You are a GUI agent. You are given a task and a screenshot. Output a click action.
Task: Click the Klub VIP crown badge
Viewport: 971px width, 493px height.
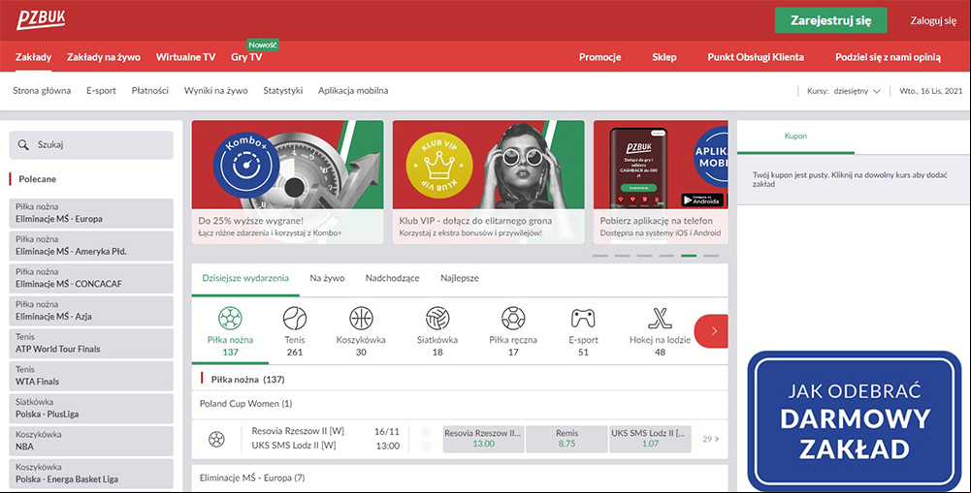pyautogui.click(x=439, y=165)
